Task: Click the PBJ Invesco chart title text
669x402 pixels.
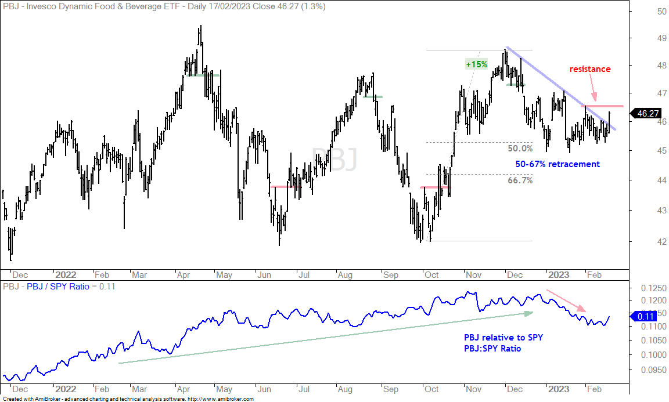Action: pos(164,6)
